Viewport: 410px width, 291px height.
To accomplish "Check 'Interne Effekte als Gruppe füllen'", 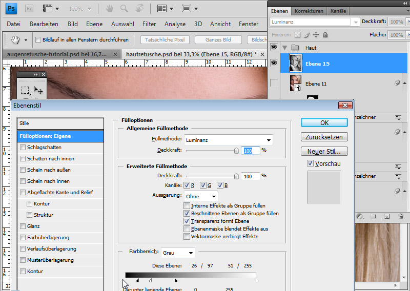I will coord(187,205).
